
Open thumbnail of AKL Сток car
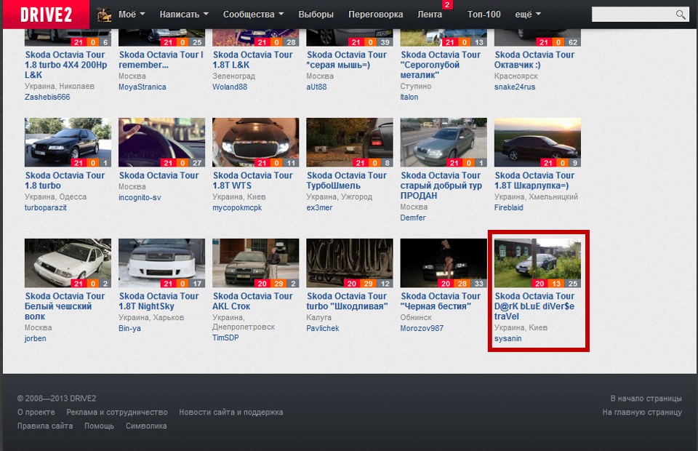pyautogui.click(x=255, y=263)
